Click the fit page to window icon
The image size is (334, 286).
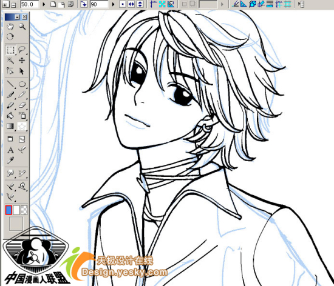click(53, 4)
